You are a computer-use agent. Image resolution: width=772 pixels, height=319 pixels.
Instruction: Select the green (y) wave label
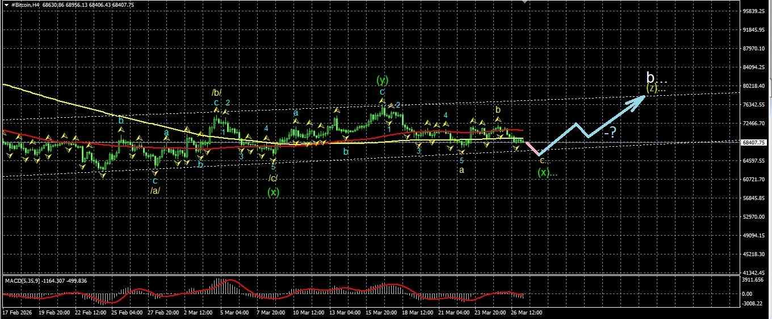tap(382, 80)
